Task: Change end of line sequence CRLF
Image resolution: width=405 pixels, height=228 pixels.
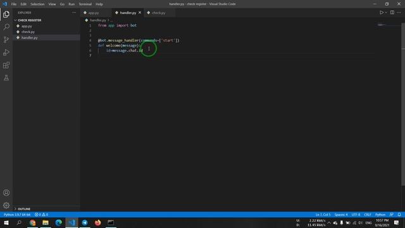Action: click(x=367, y=215)
